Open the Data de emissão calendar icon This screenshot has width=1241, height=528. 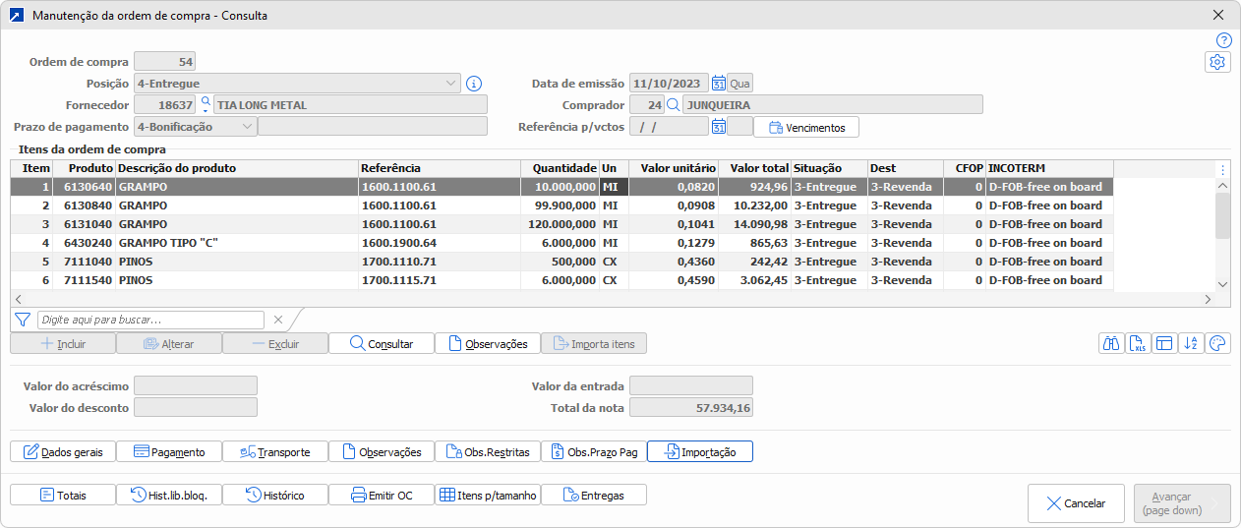(718, 84)
